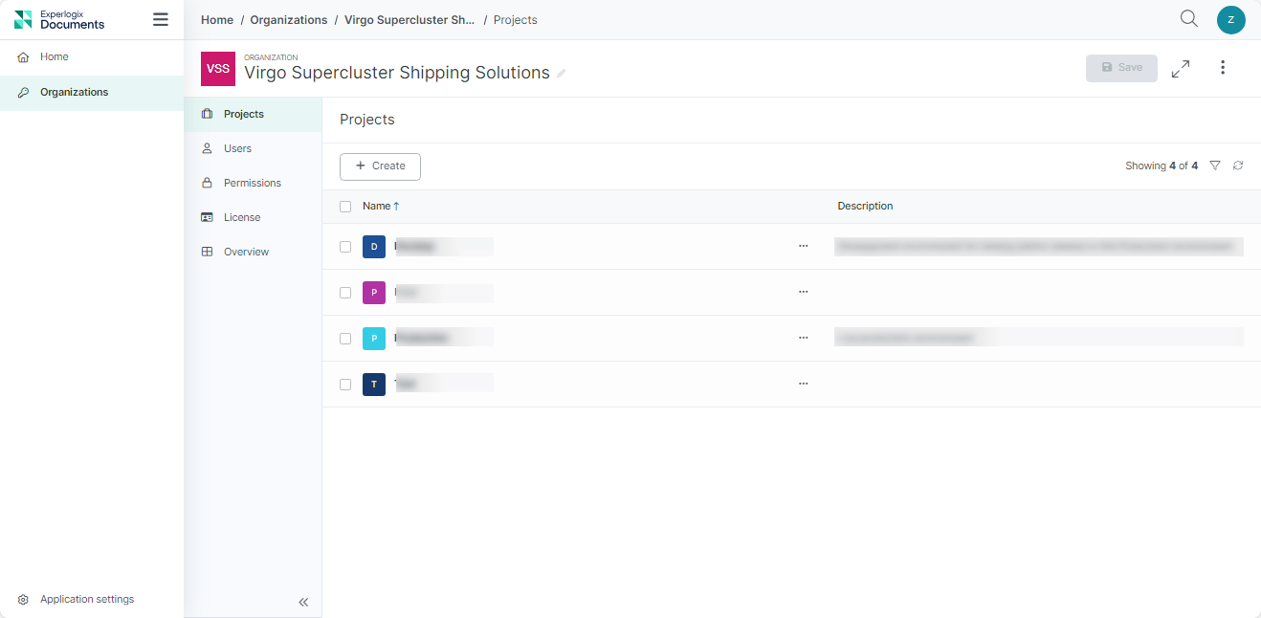This screenshot has height=618, width=1261.
Task: Create a new project
Action: coord(380,166)
